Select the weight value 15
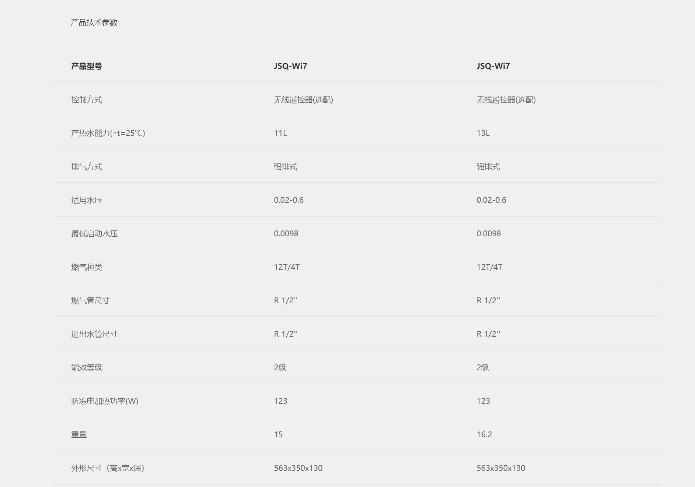This screenshot has width=695, height=487. (x=278, y=435)
